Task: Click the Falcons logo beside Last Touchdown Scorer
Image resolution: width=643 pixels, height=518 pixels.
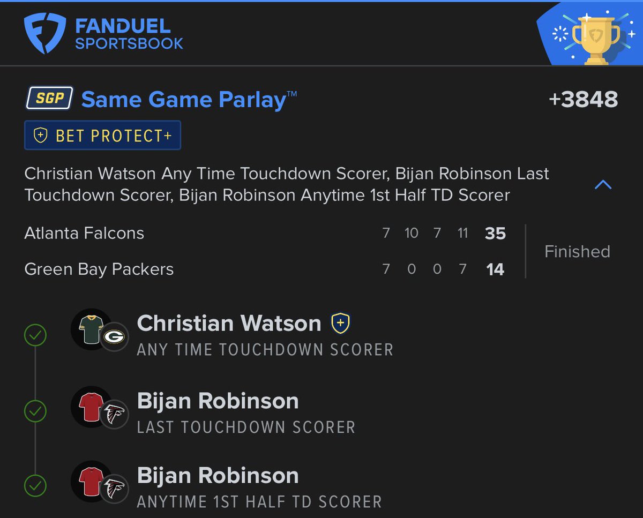Action: pyautogui.click(x=115, y=414)
